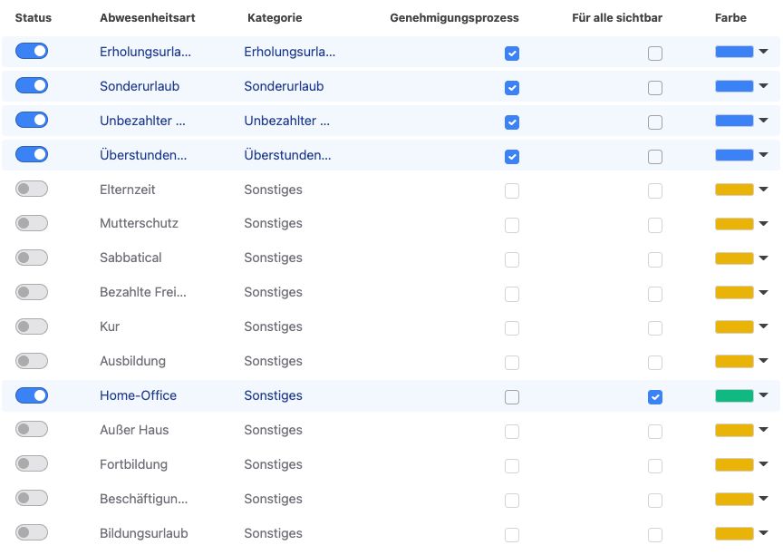Uncheck the visibility checkbox for Home-Office
Viewport: 783px width, 555px height.
click(x=655, y=396)
